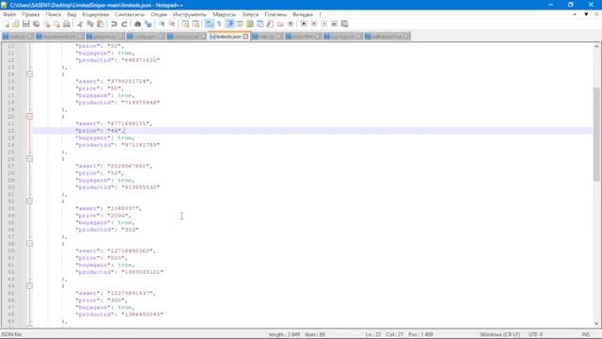Open the Макросы menu
The width and height of the screenshot is (602, 339).
[224, 14]
